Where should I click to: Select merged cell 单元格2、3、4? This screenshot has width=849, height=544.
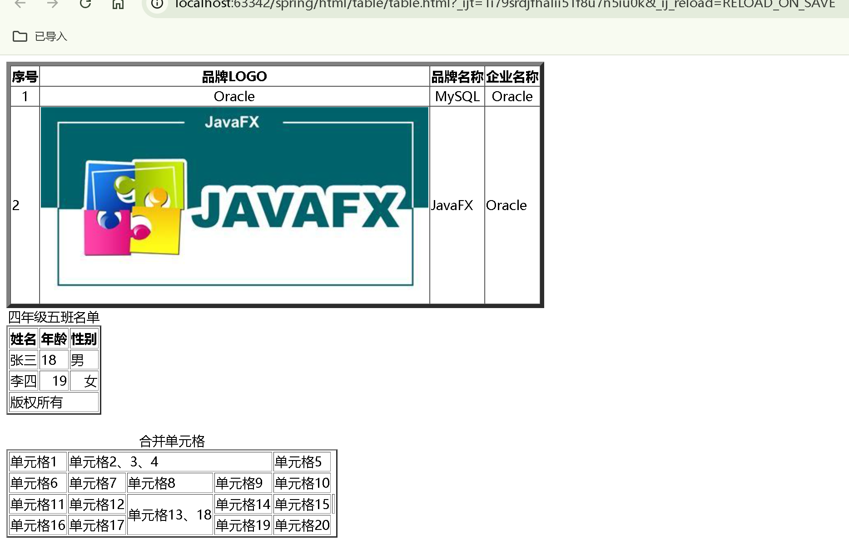click(170, 462)
